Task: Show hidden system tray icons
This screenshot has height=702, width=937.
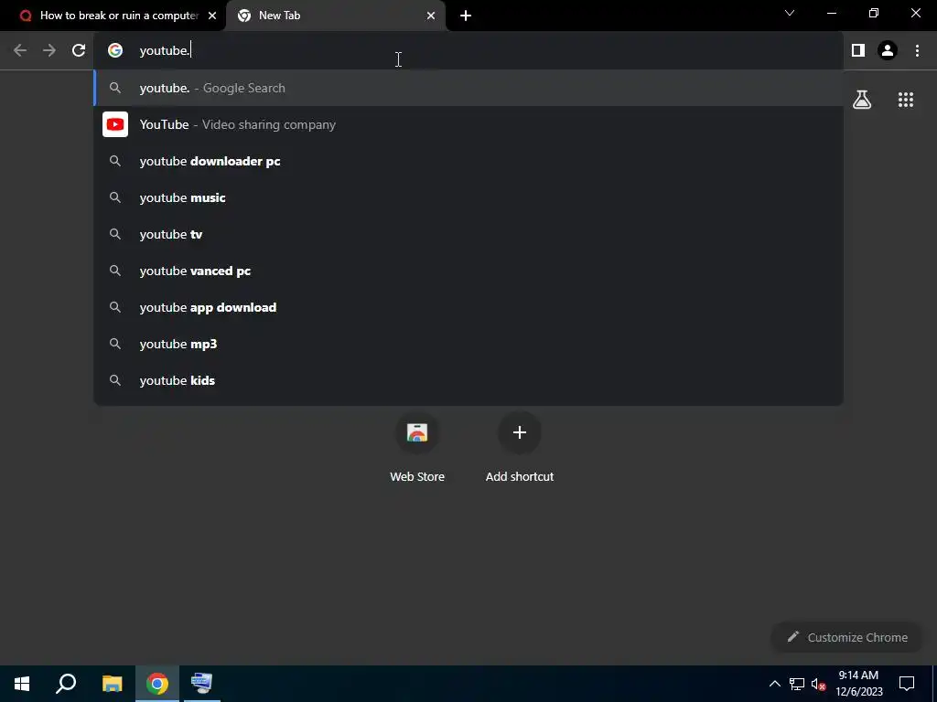Action: point(774,684)
